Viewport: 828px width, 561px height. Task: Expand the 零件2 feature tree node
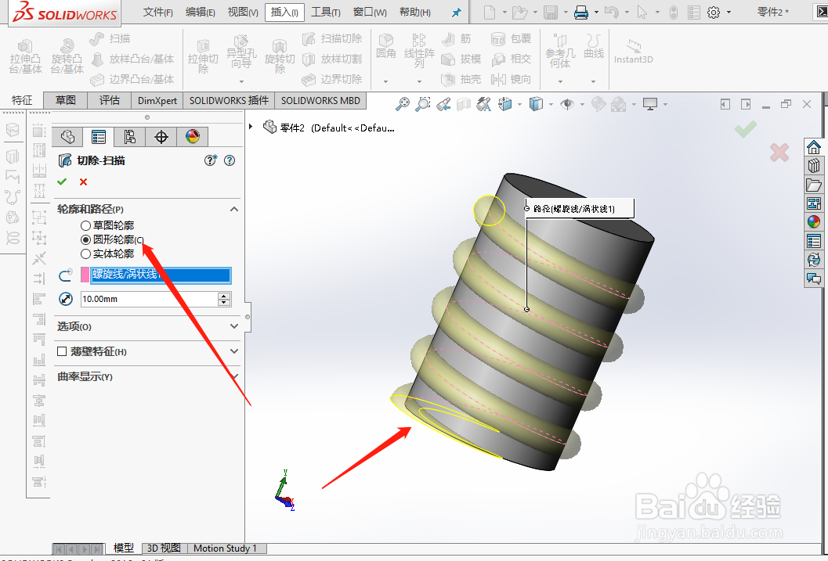click(x=251, y=127)
